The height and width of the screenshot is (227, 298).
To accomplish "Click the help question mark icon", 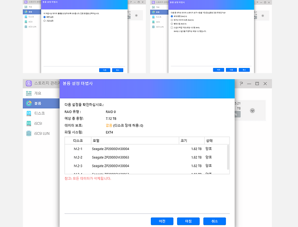I will 240,83.
